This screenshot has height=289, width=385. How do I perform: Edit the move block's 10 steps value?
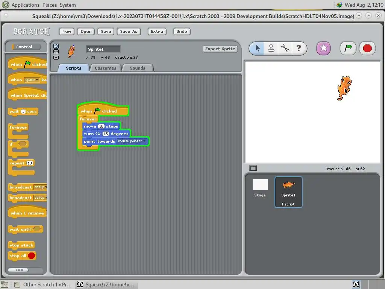pyautogui.click(x=101, y=126)
